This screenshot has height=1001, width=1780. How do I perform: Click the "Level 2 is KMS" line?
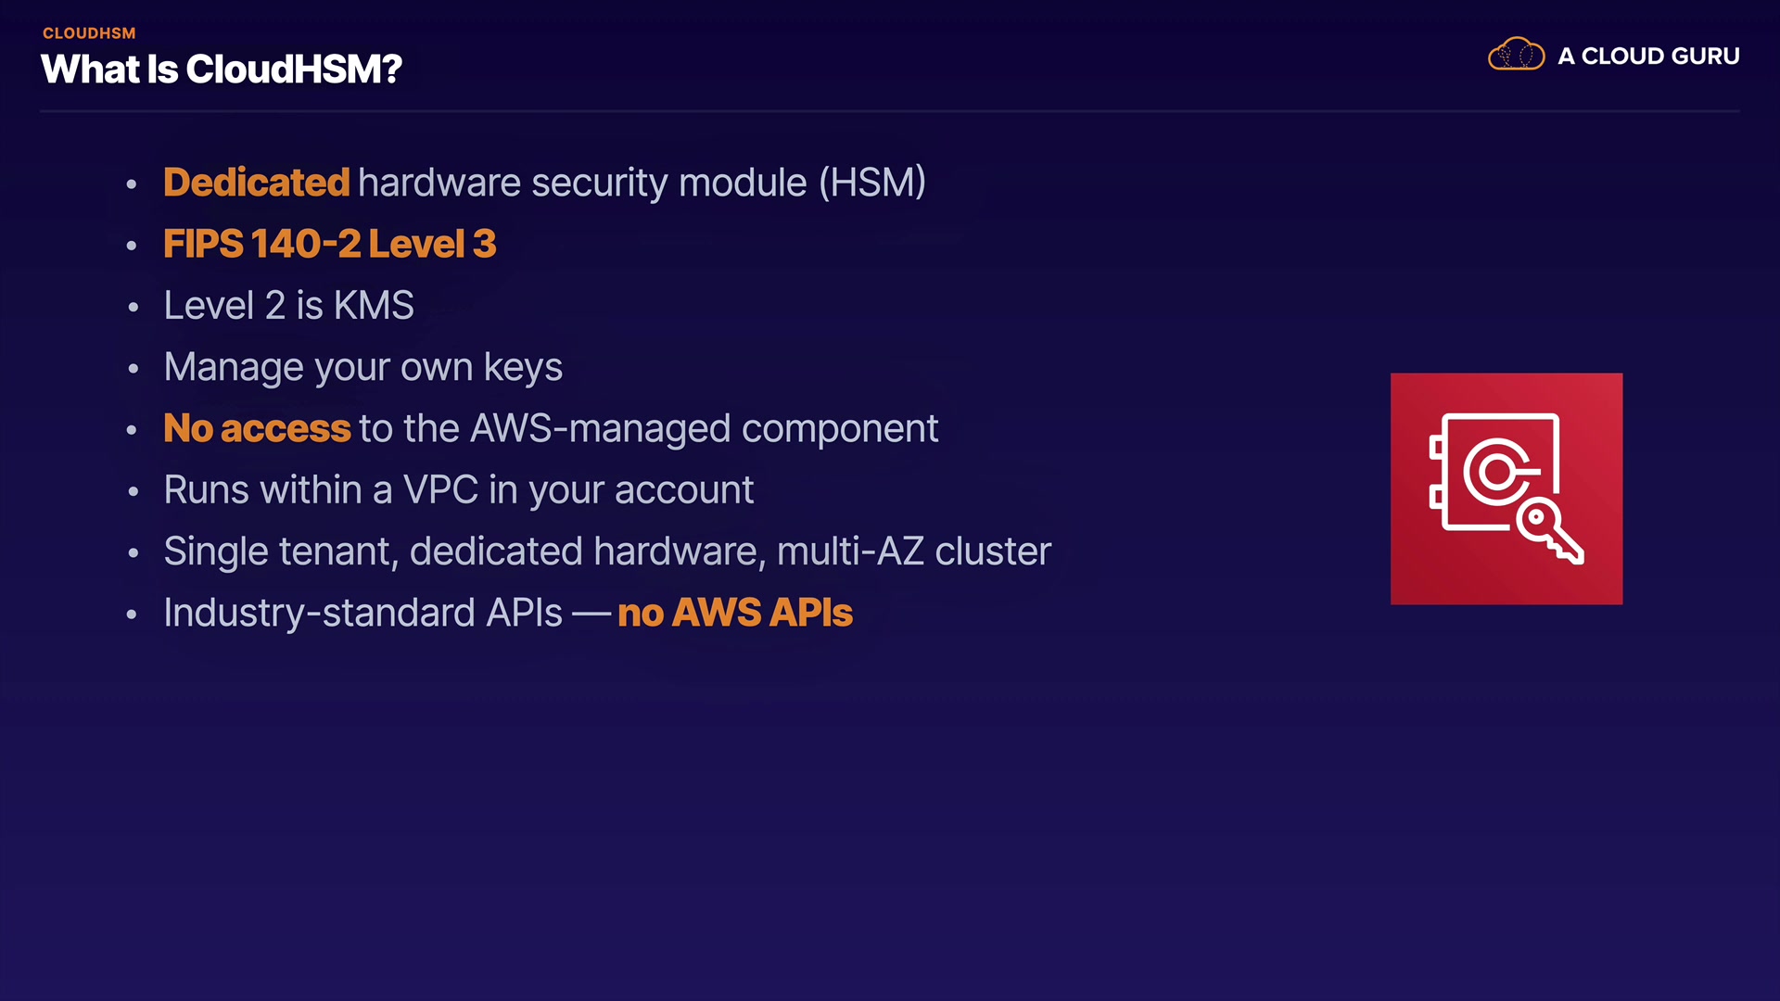pos(288,306)
